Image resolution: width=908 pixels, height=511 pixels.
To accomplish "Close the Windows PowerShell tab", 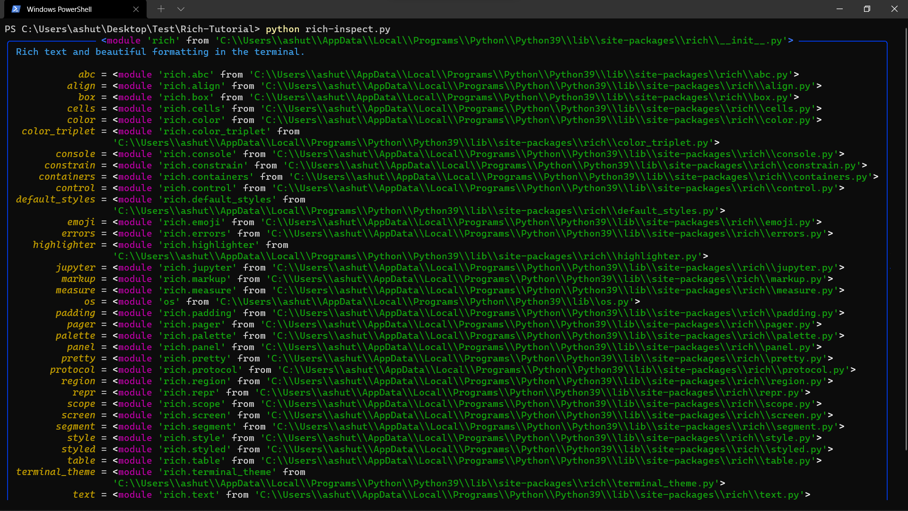I will tap(136, 9).
